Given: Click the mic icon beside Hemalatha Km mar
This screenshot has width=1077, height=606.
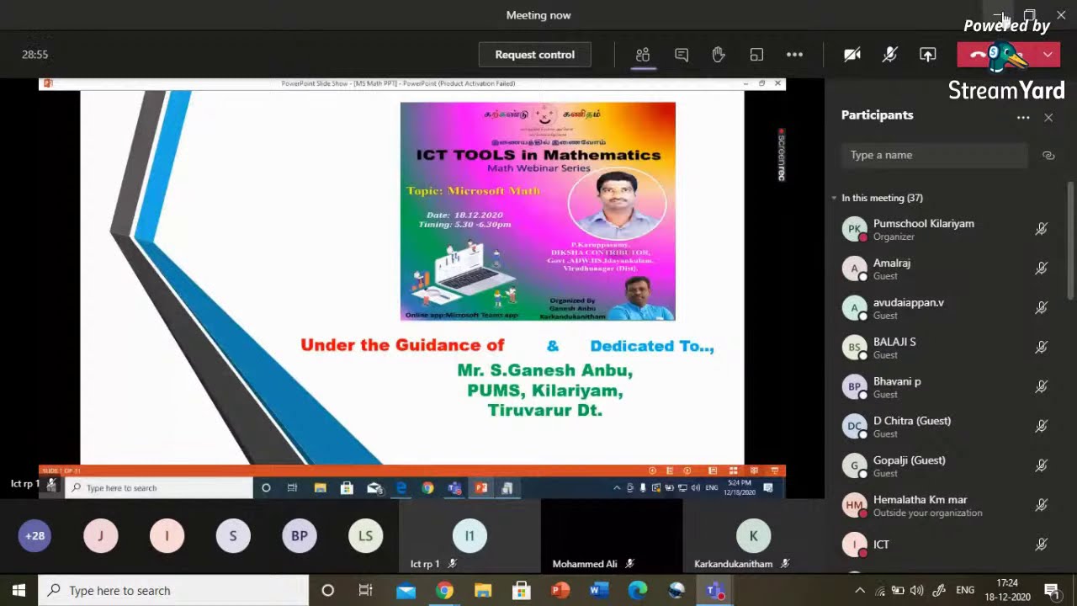Looking at the screenshot, I should point(1041,505).
